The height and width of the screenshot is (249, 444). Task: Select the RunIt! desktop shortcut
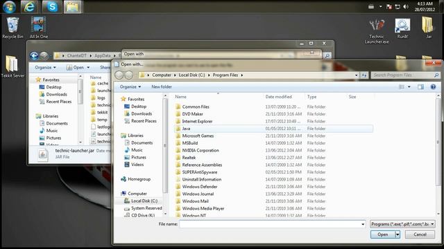click(402, 28)
